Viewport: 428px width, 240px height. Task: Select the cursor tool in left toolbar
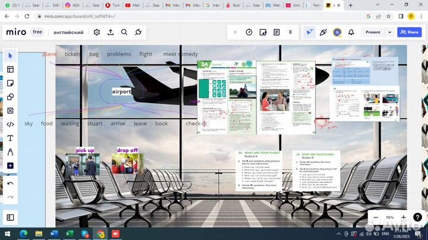click(x=10, y=55)
